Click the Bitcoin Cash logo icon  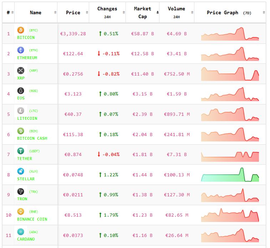click(x=21, y=131)
